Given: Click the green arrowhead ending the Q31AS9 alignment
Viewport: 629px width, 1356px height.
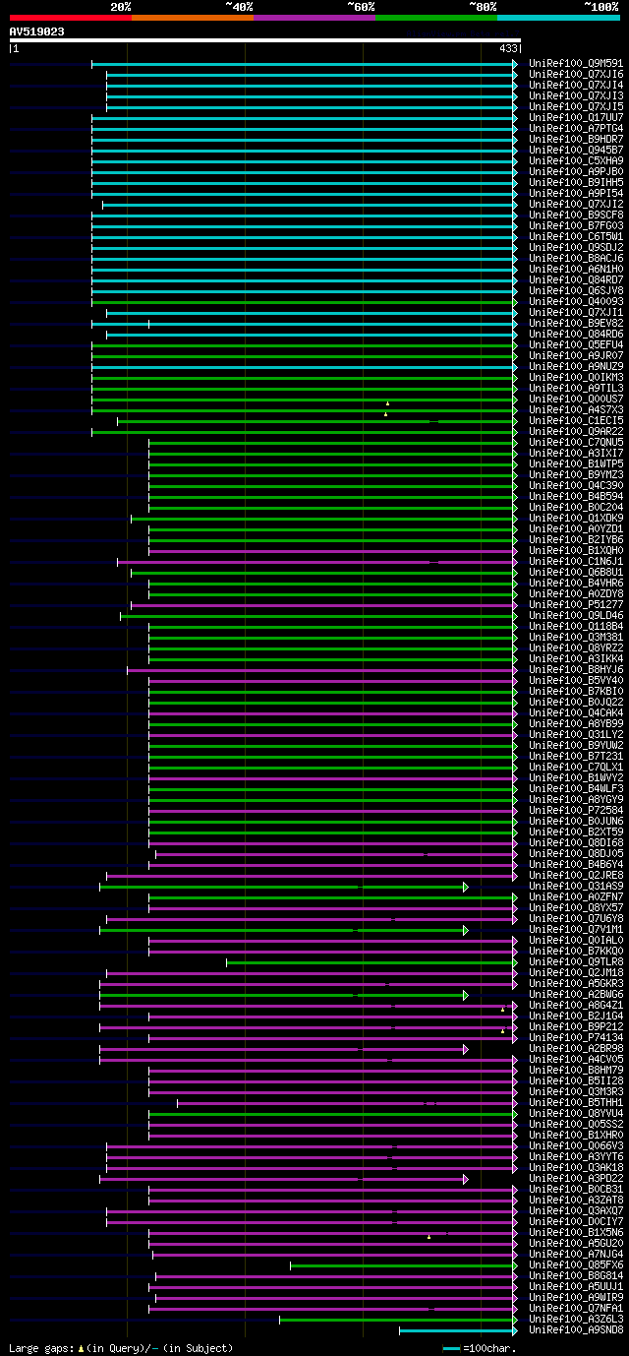Looking at the screenshot, I should click(466, 887).
